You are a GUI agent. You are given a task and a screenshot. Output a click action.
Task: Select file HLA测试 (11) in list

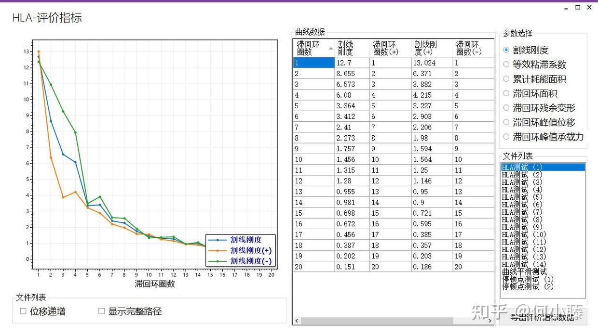click(x=543, y=242)
